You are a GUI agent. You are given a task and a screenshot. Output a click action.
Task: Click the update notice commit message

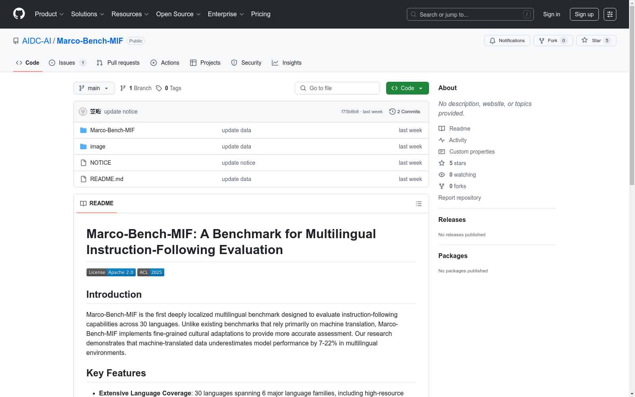coord(121,112)
